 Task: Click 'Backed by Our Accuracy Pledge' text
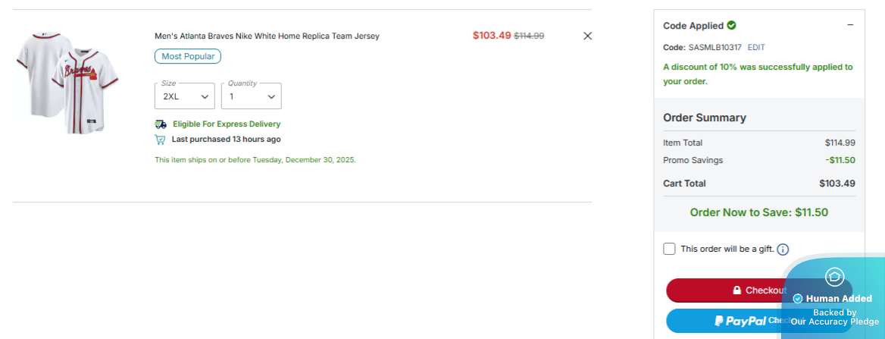834,317
